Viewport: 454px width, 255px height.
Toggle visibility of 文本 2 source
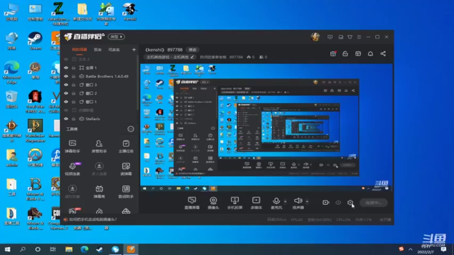[66, 59]
